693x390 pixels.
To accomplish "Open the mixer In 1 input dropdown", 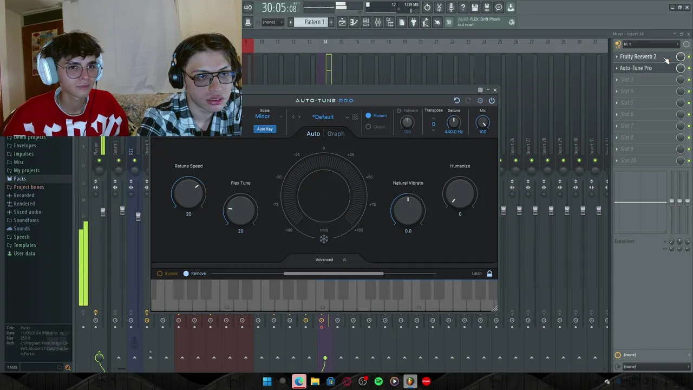I will [651, 44].
